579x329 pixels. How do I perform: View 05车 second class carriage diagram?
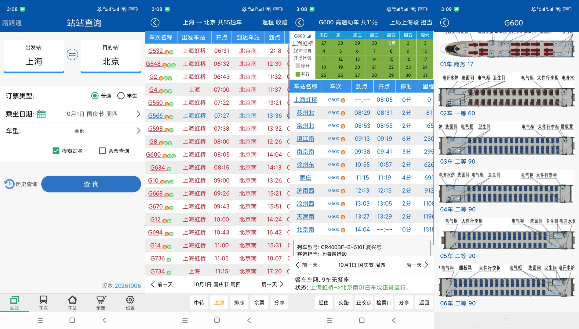pyautogui.click(x=507, y=234)
